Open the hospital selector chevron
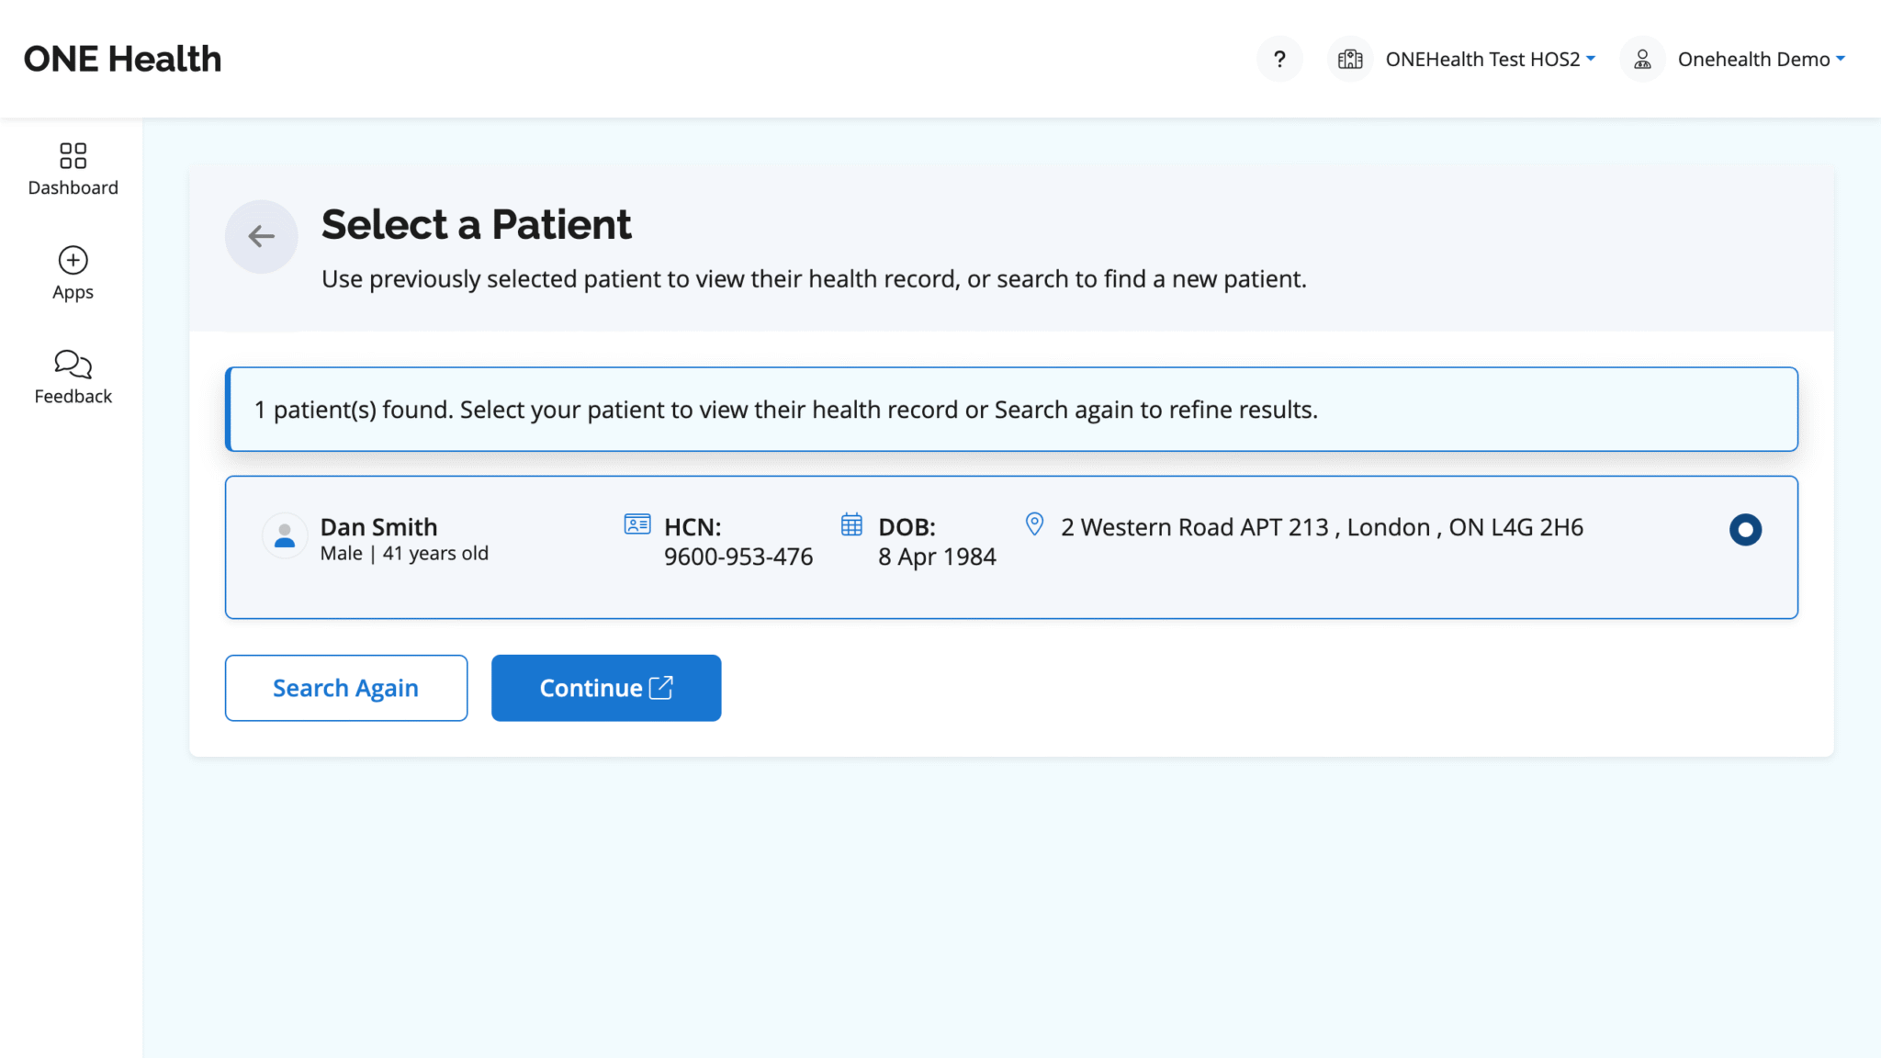Viewport: 1881px width, 1058px height. click(1591, 58)
